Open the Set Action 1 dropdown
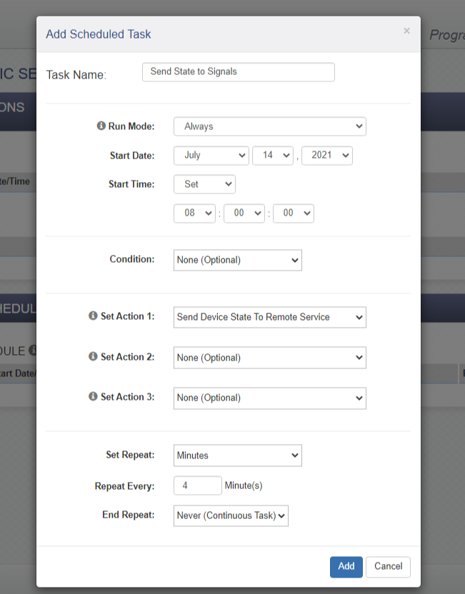Screen dimensions: 465x594 269,317
